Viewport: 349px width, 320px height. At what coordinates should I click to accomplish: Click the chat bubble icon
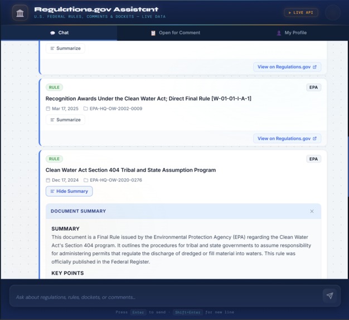pos(52,33)
